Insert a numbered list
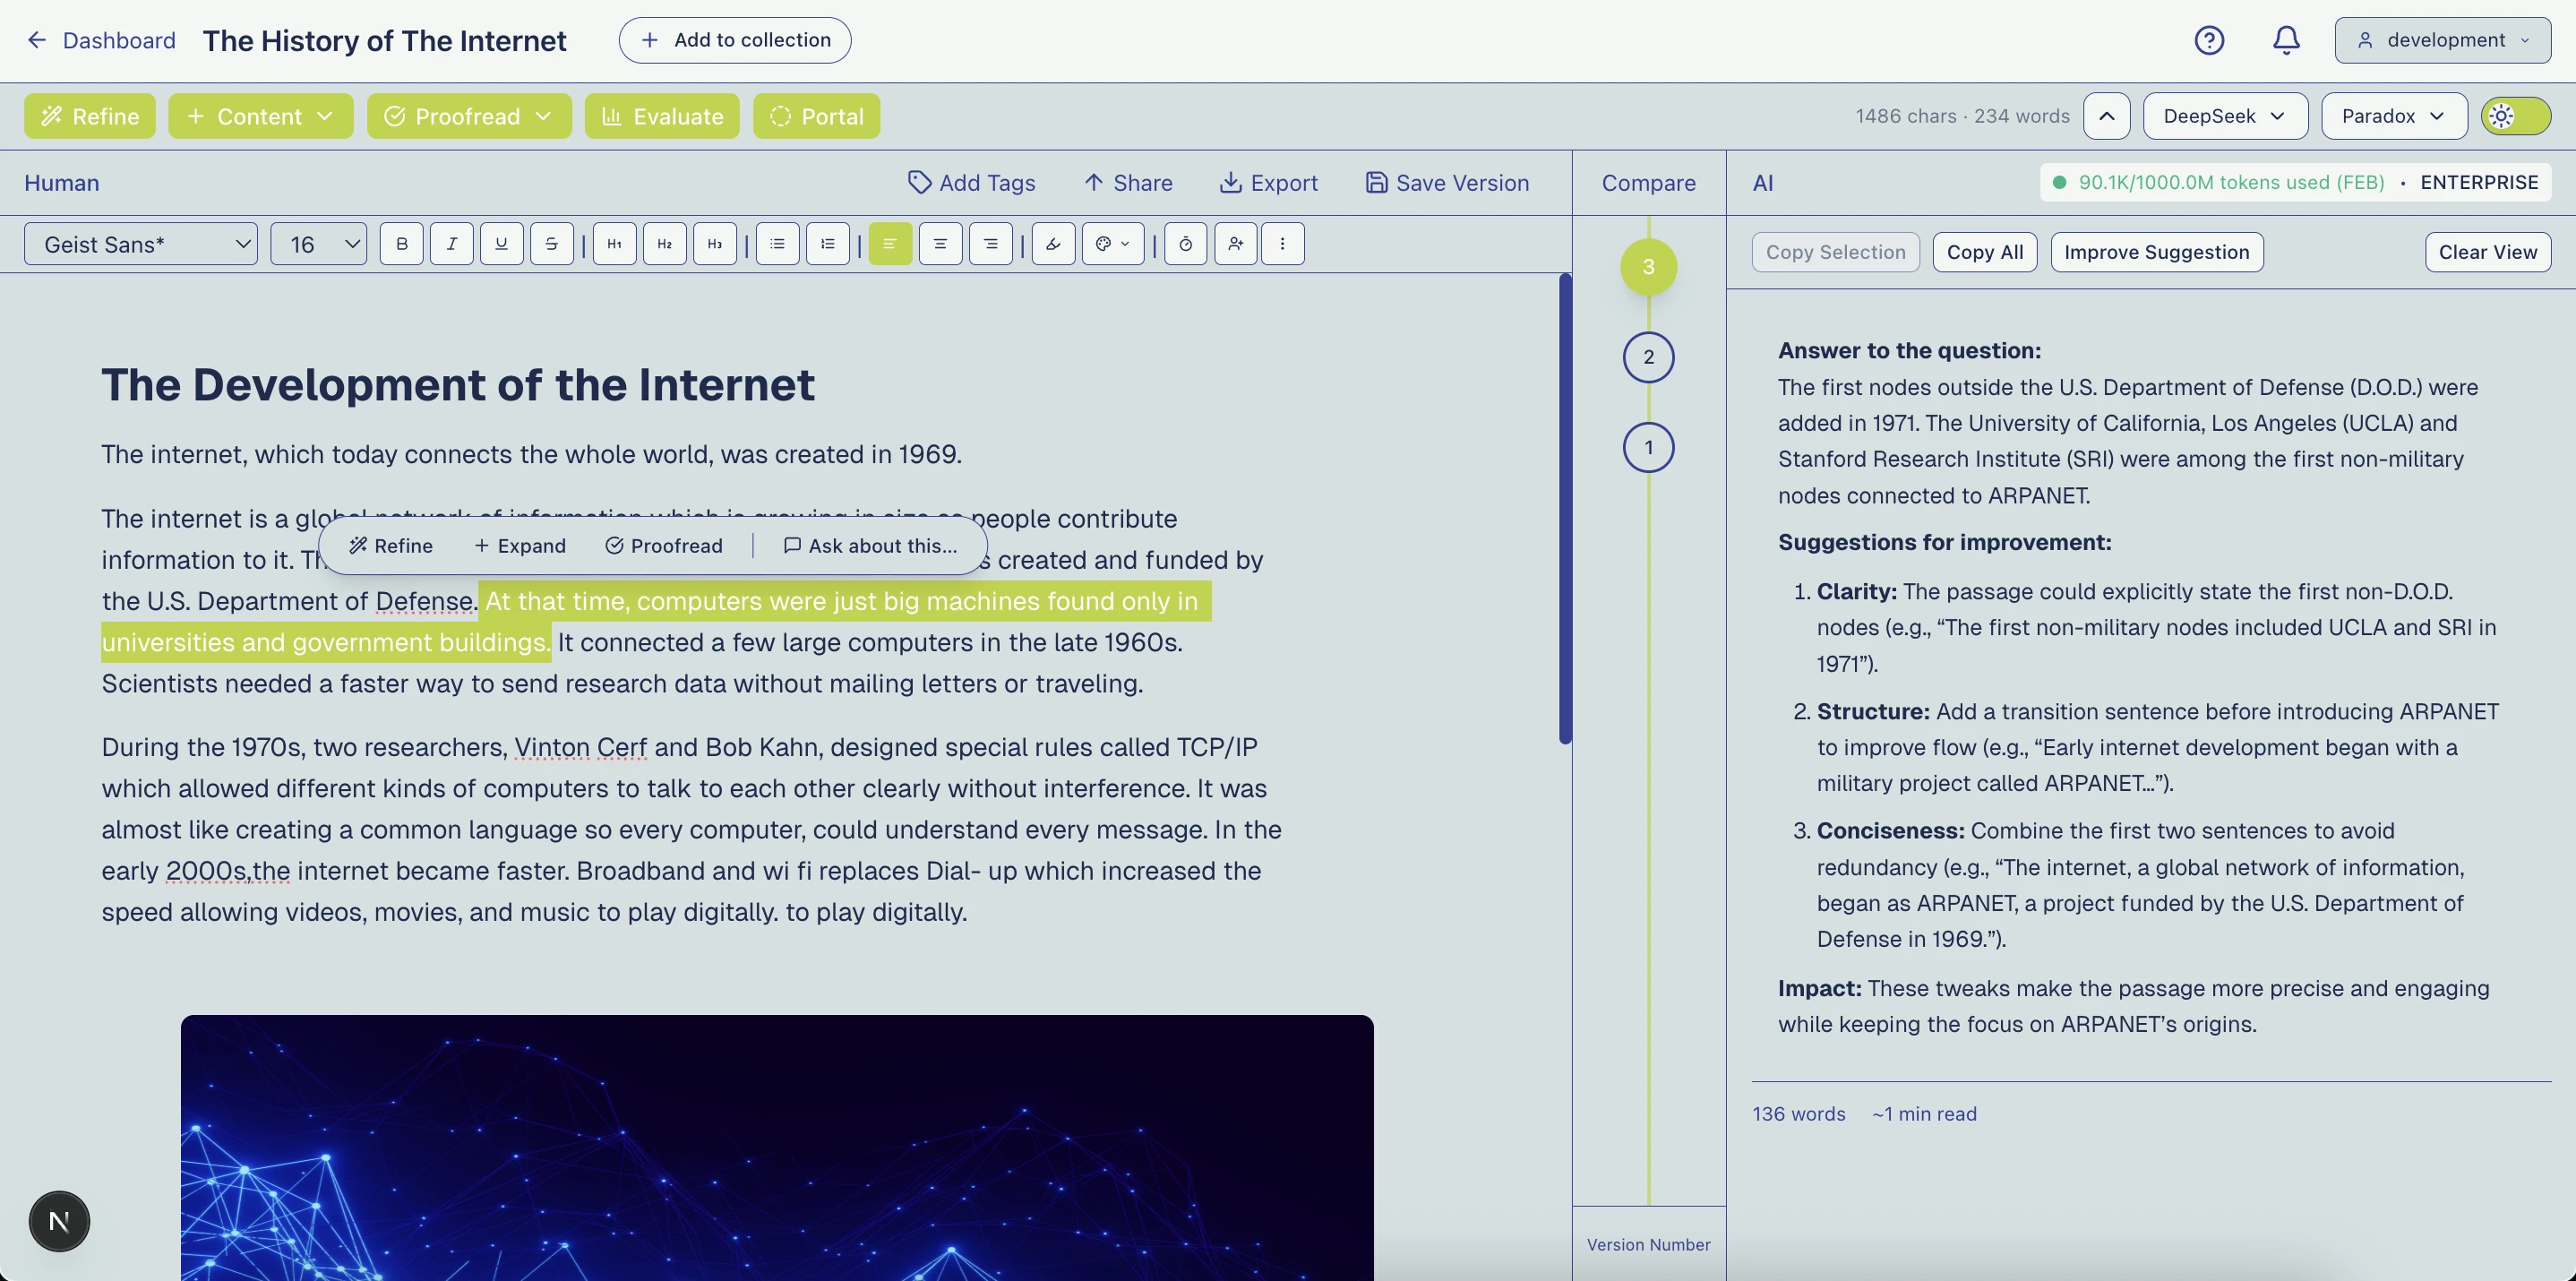The image size is (2576, 1281). pos(827,244)
